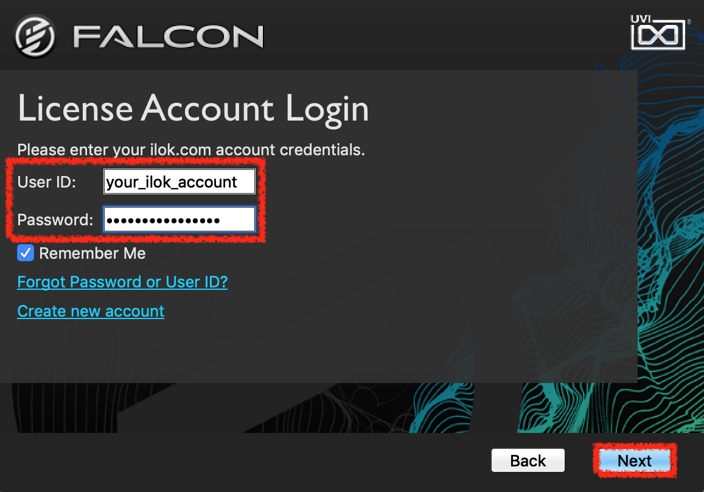Open the Forgot Password or User ID link

pyautogui.click(x=122, y=281)
